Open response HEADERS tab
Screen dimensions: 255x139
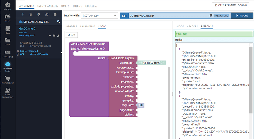(x=192, y=26)
